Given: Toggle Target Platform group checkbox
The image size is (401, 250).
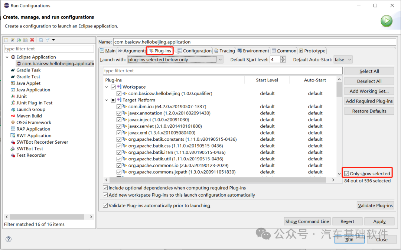Looking at the screenshot, I should tap(113, 100).
